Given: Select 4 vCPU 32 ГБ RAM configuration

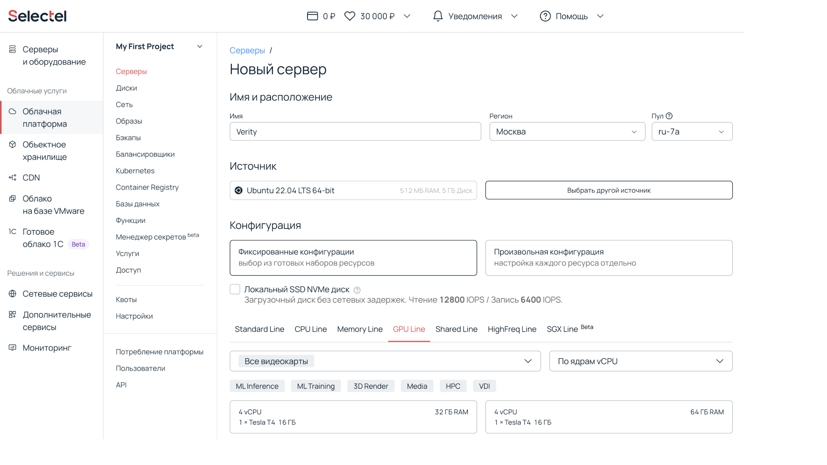Looking at the screenshot, I should (x=353, y=417).
